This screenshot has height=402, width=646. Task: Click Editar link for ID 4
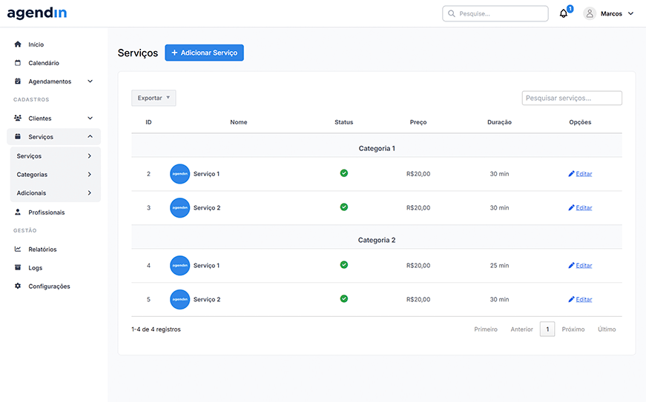coord(584,266)
